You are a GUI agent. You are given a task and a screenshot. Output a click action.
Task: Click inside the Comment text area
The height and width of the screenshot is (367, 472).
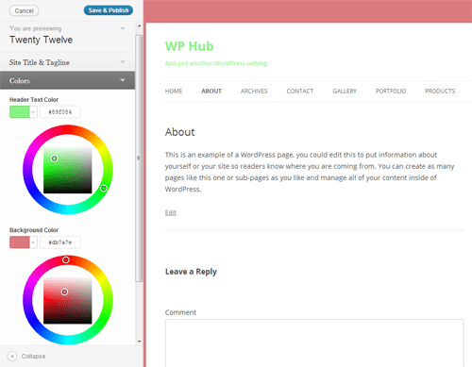(x=314, y=343)
